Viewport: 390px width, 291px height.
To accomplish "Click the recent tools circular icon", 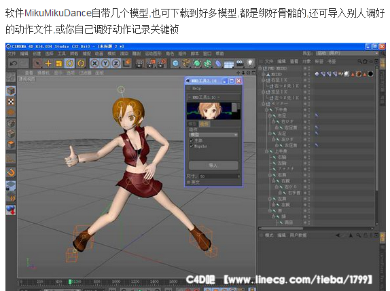I will (x=81, y=64).
